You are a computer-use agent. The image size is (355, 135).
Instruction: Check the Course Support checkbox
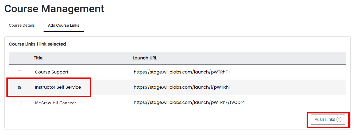tap(20, 72)
